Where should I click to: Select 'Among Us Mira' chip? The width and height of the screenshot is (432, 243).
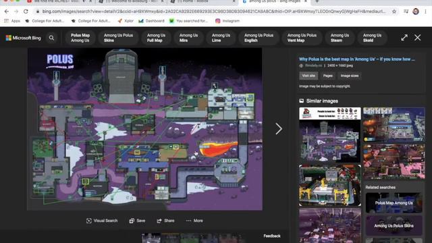[188, 38]
